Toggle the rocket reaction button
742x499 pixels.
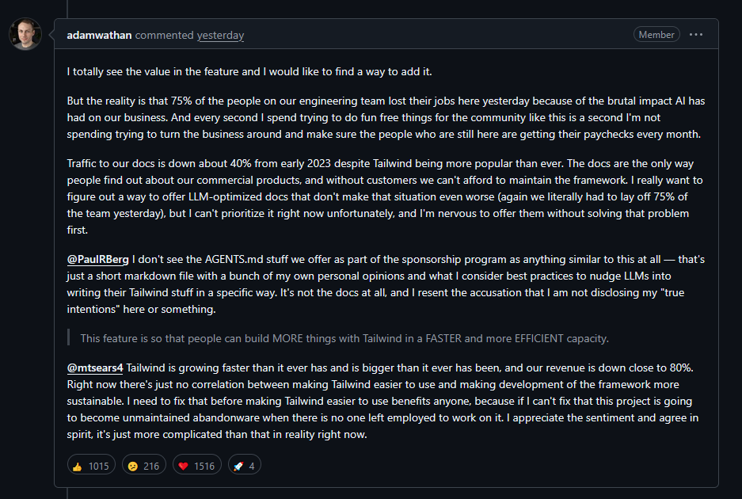pyautogui.click(x=245, y=466)
